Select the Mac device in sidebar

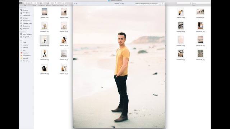click(x=26, y=34)
